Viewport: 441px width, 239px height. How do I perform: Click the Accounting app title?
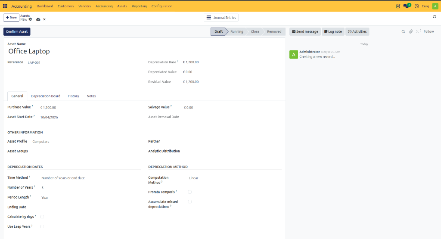(22, 6)
